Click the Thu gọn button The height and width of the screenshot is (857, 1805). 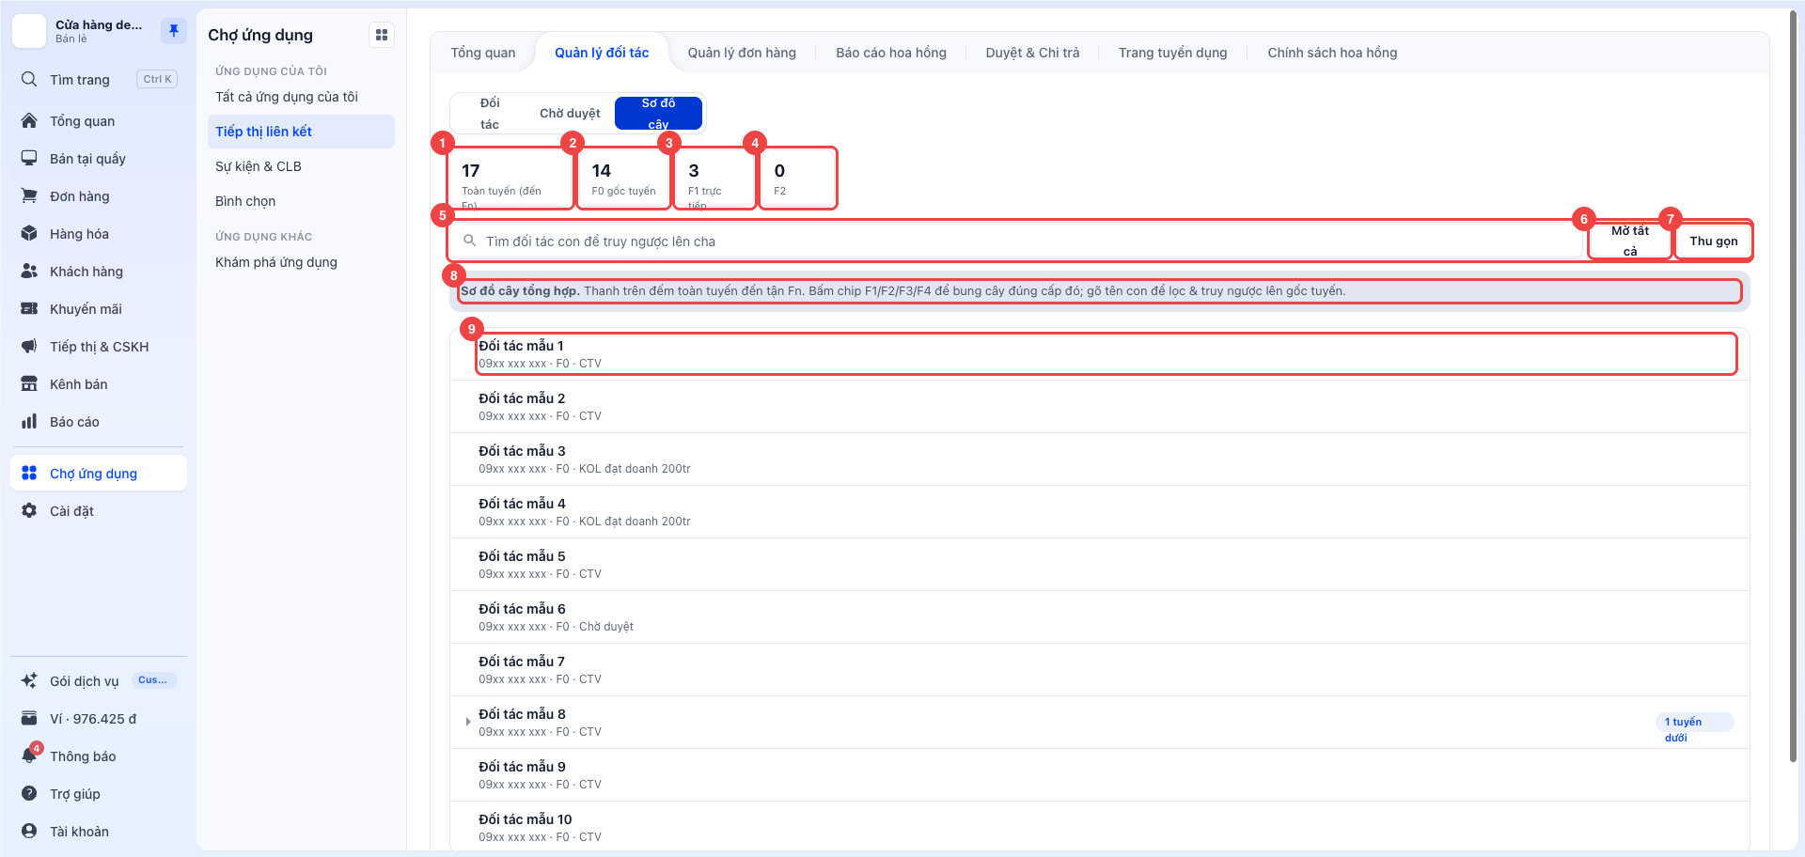[1714, 241]
